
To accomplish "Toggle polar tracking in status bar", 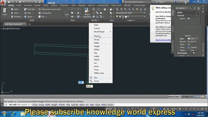I will (132, 109).
